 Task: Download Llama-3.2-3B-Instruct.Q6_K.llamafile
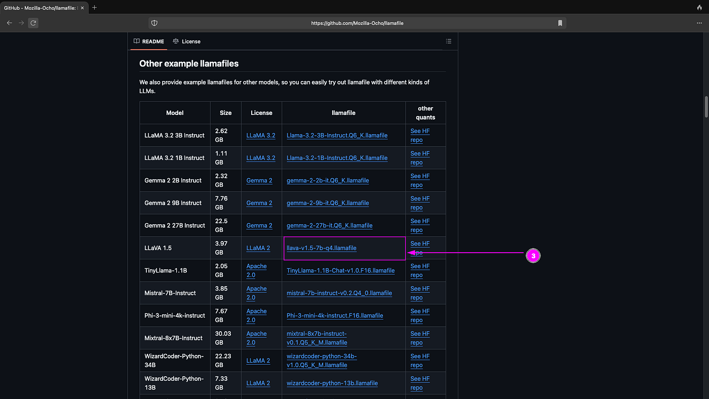click(x=337, y=135)
